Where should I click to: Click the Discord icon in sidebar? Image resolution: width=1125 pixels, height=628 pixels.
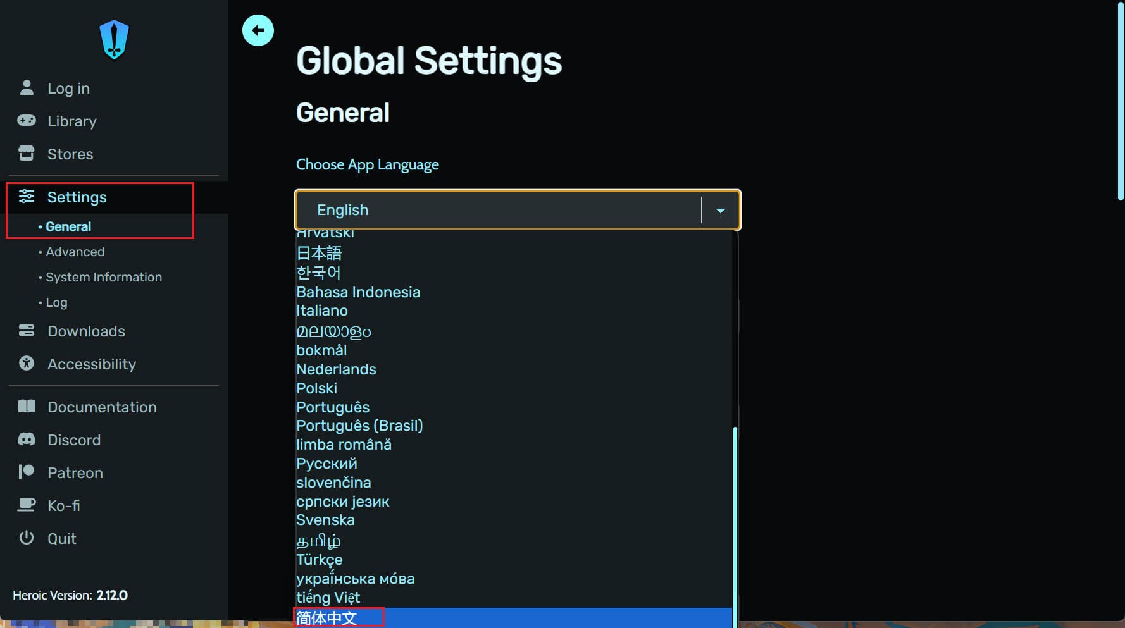point(27,440)
